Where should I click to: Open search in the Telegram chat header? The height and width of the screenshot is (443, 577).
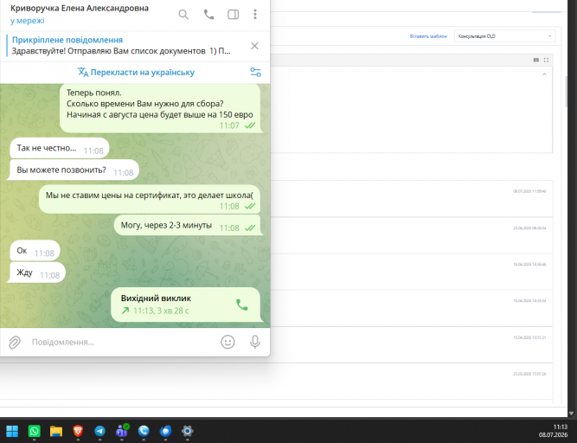tap(183, 15)
